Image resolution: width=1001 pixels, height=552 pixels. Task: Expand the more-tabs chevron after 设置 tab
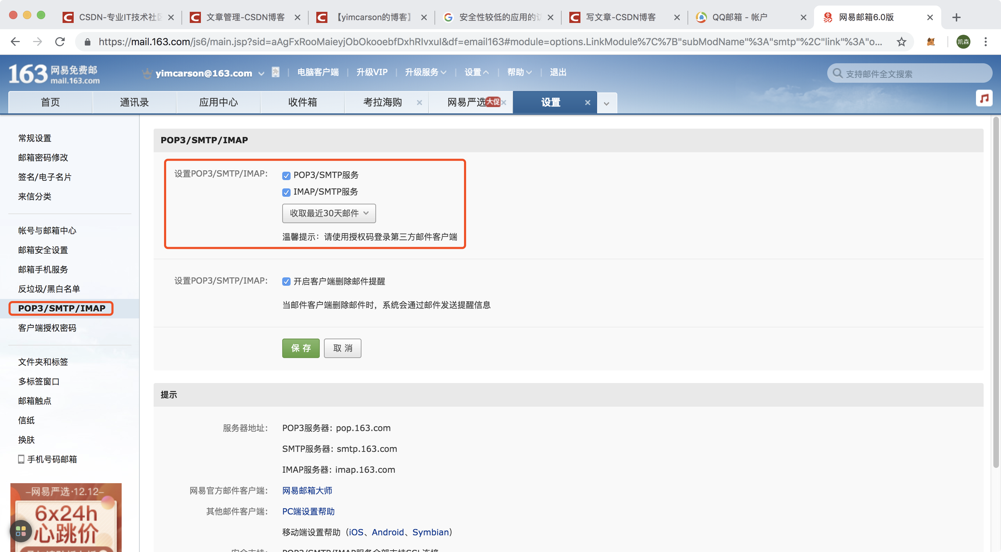(x=607, y=103)
